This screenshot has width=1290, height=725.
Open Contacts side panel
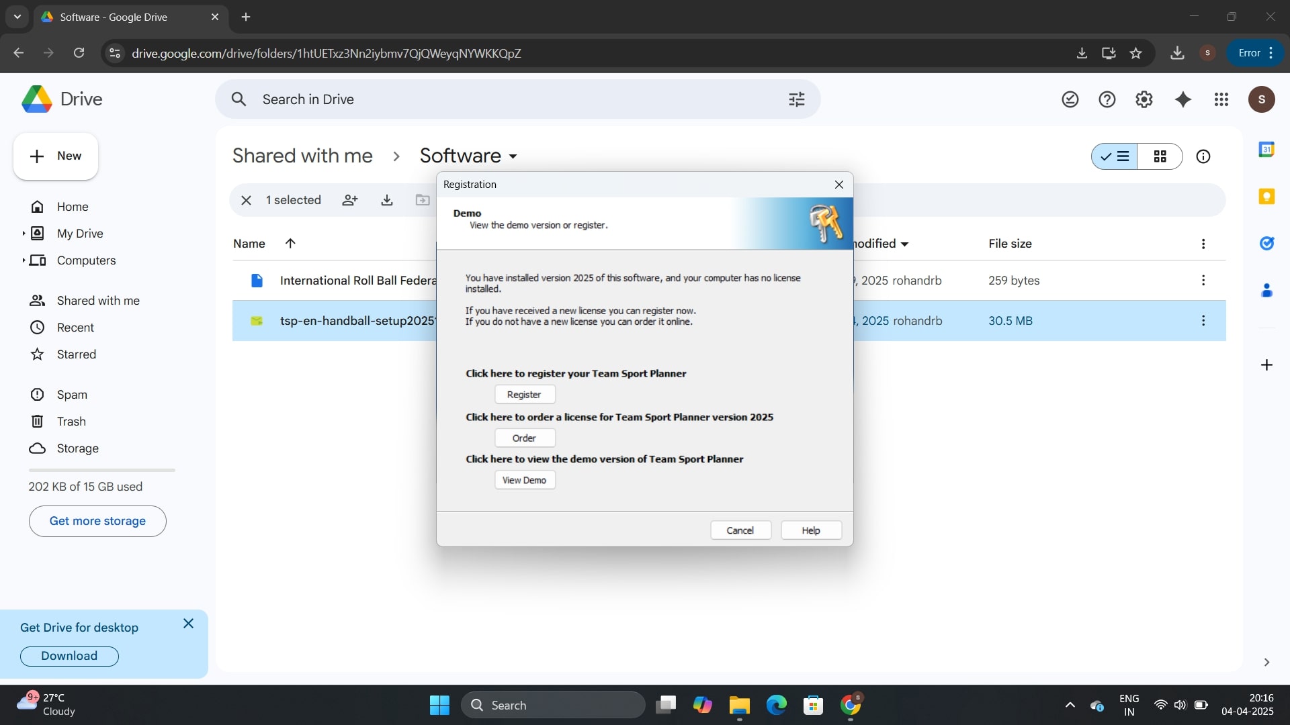pos(1266,290)
